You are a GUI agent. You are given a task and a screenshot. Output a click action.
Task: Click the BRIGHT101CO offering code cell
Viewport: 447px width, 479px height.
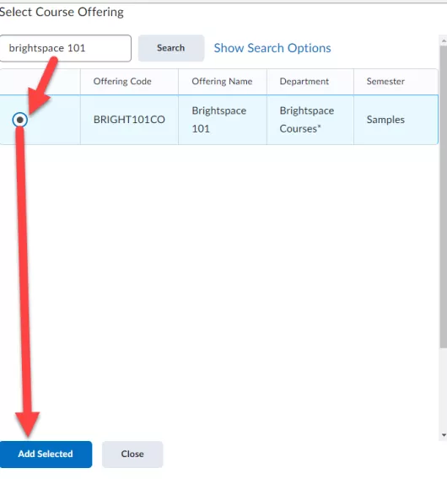click(129, 120)
